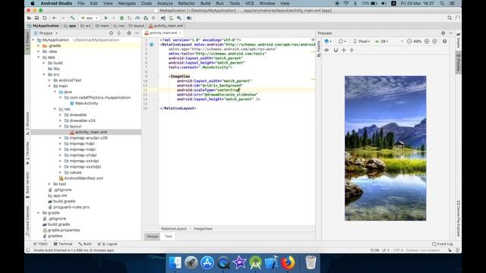Toggle autoconnect magnet icon
The image size is (486, 273).
point(336,50)
